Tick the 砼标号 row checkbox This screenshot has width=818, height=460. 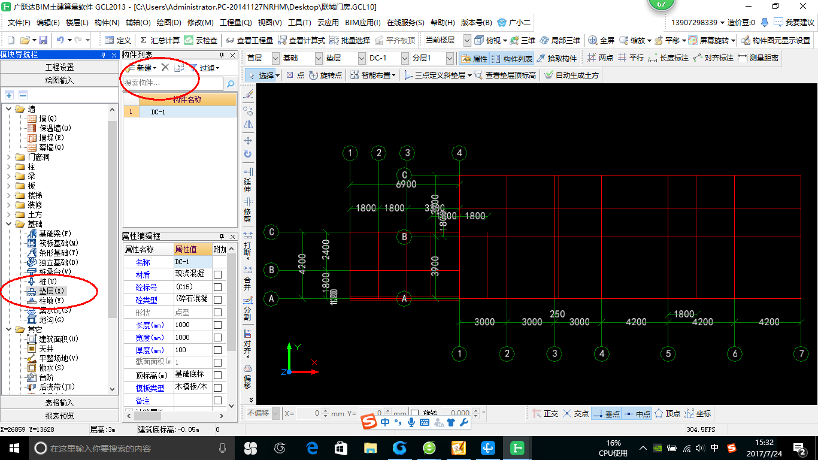[218, 287]
